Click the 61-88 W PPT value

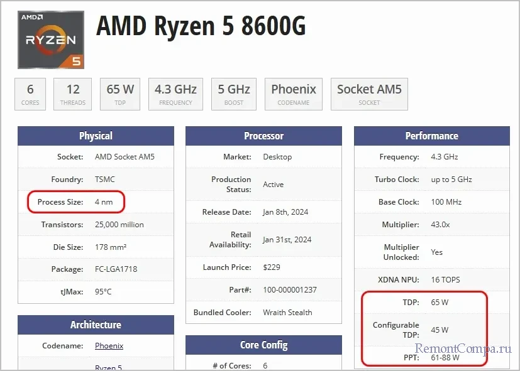445,358
